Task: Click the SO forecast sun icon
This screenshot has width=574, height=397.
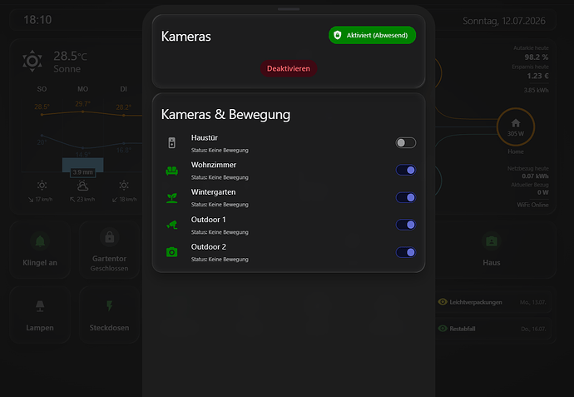Action: 42,186
